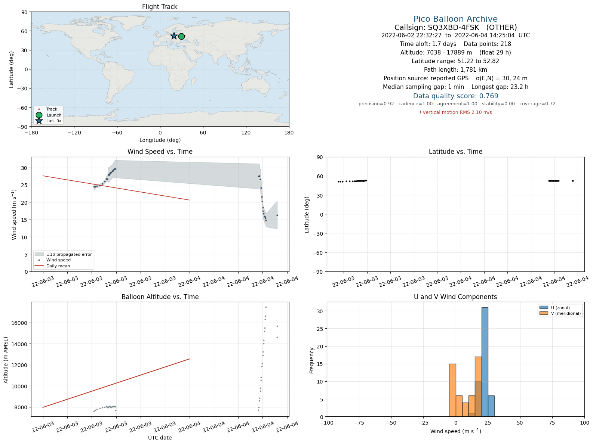Click "agreement=1.00"
This screenshot has width=593, height=444.
coord(457,104)
